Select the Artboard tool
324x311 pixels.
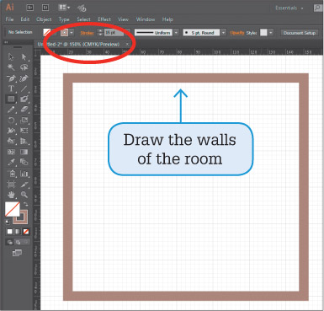(x=11, y=185)
